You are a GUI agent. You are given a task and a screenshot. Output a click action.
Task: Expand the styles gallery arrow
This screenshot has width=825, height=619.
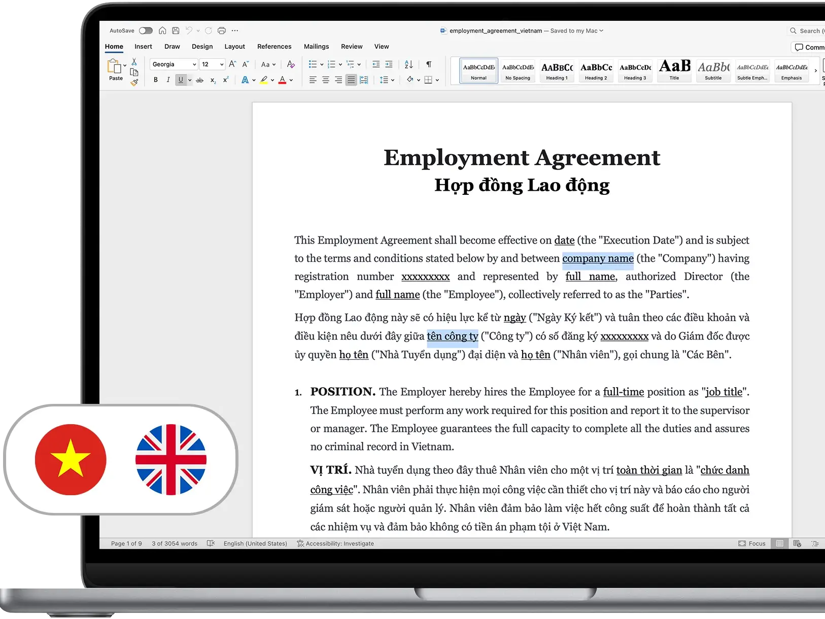pyautogui.click(x=816, y=71)
